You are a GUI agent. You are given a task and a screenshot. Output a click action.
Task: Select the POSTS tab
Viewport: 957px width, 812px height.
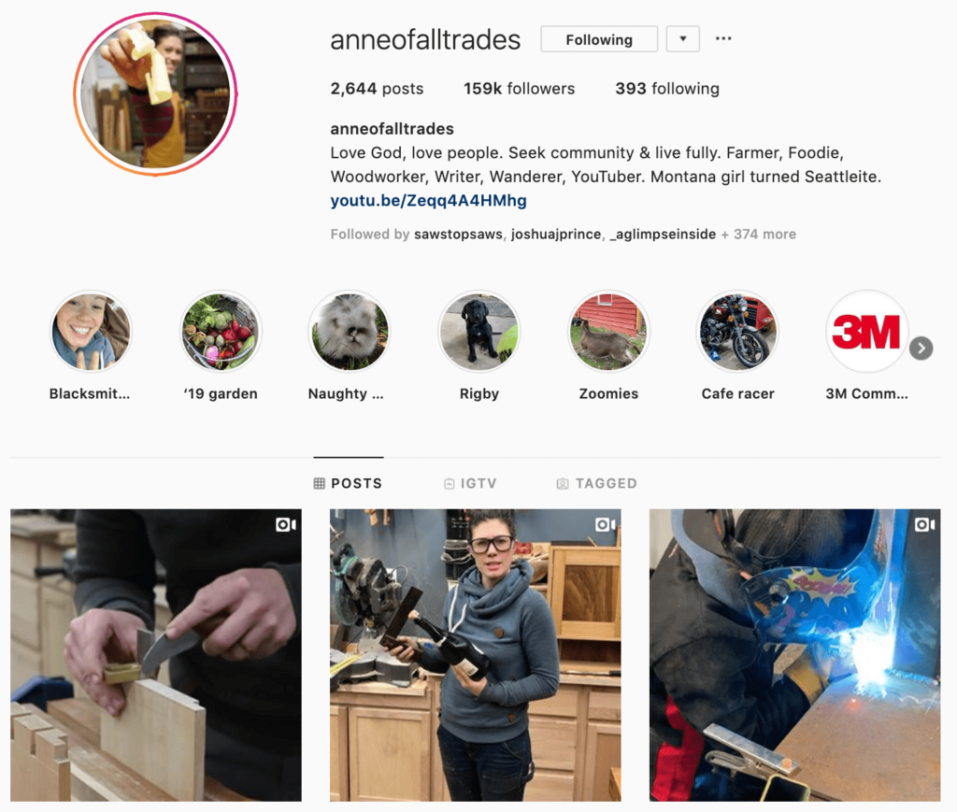pyautogui.click(x=348, y=483)
